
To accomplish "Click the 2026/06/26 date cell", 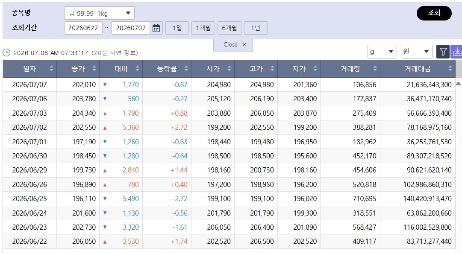I will (29, 184).
